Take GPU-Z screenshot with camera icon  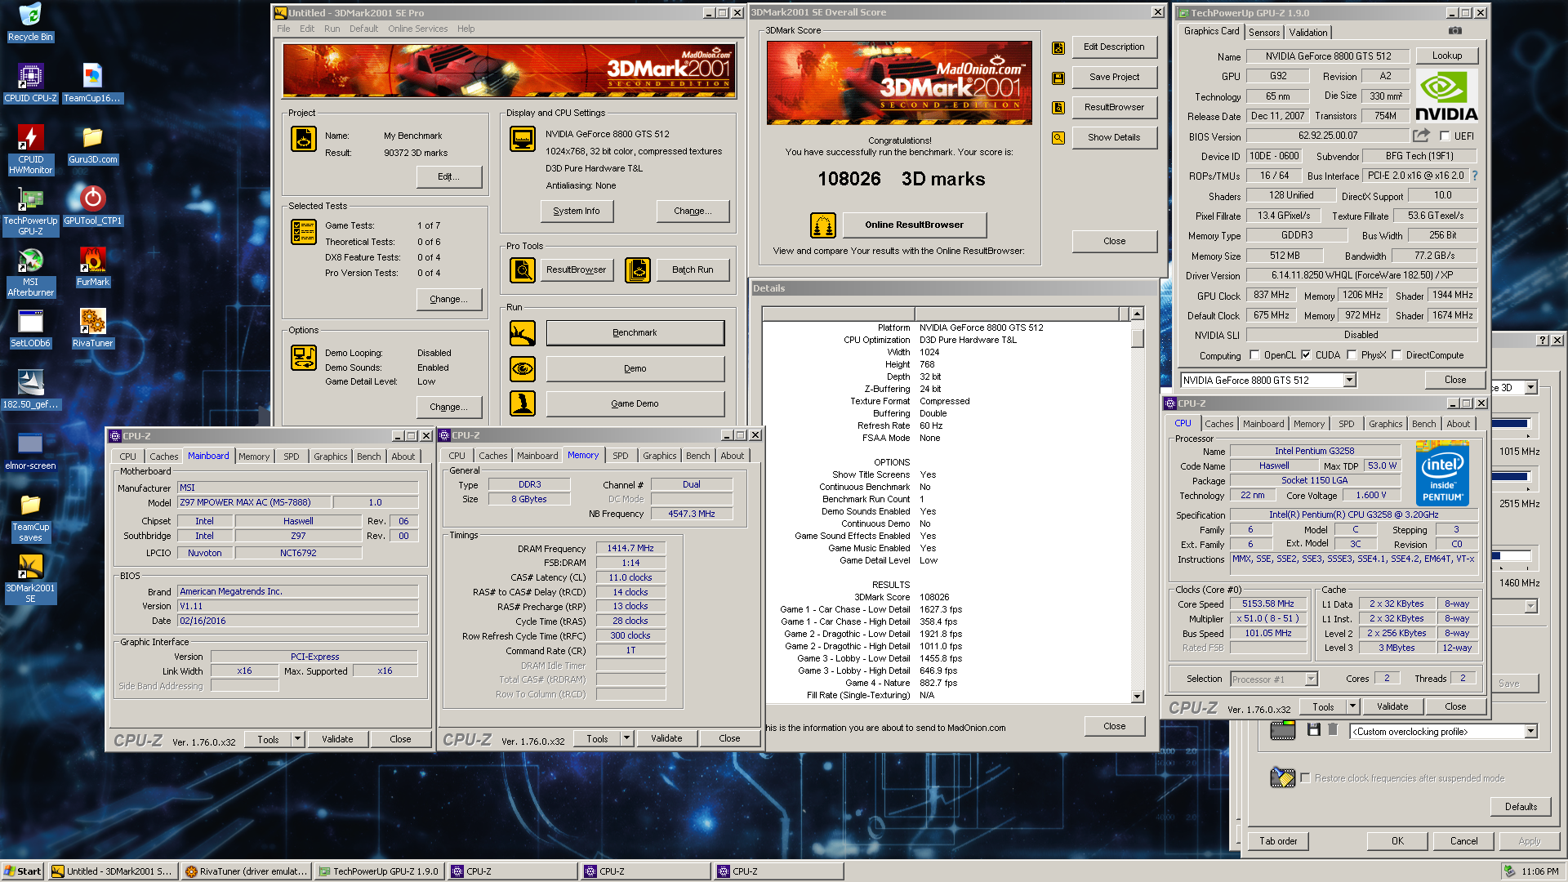tap(1455, 31)
